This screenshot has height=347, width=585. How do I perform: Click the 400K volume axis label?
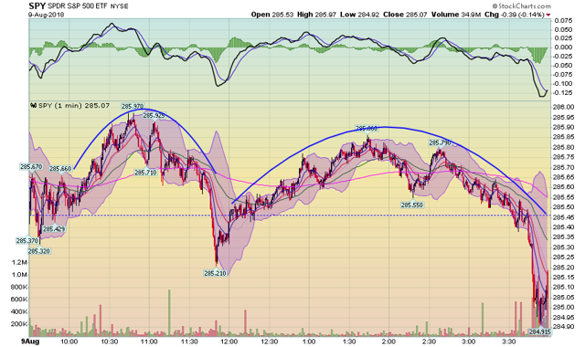pyautogui.click(x=19, y=311)
